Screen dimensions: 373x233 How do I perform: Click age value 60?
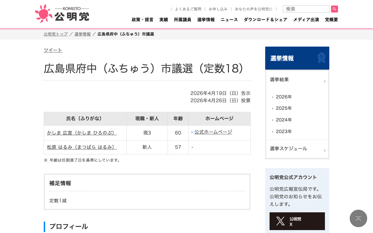(x=178, y=133)
